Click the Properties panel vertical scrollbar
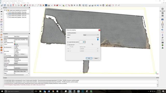The image size is (166, 93). 28,55
